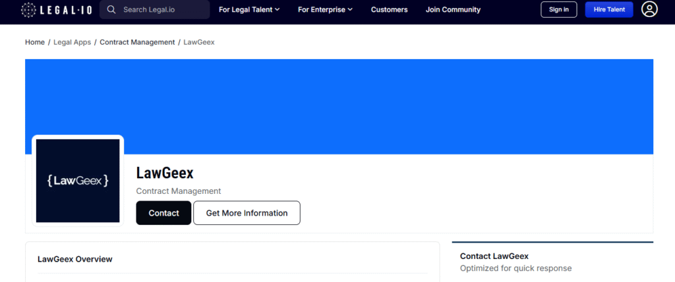Focus the Search Legal.io input field

pos(162,10)
